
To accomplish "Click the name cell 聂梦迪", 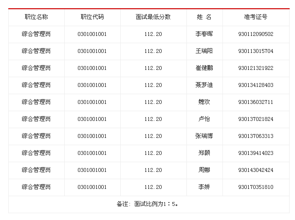I will (204, 85).
